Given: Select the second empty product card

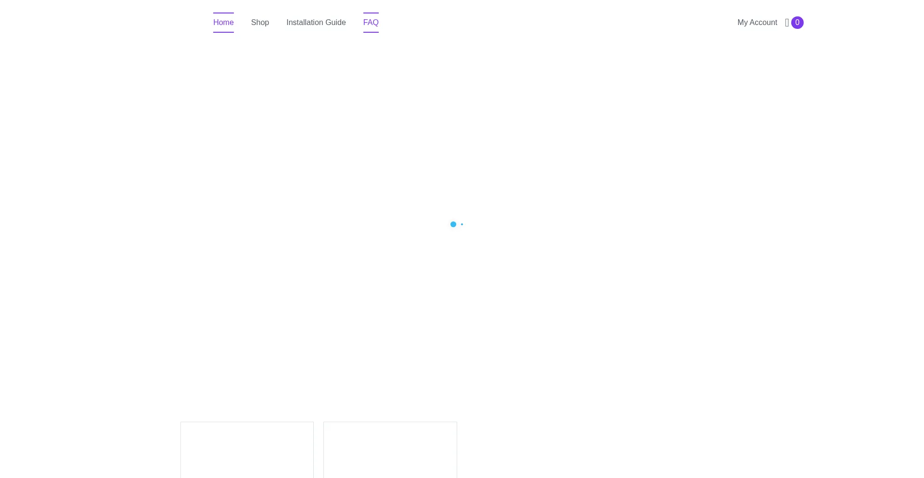Looking at the screenshot, I should 390,450.
